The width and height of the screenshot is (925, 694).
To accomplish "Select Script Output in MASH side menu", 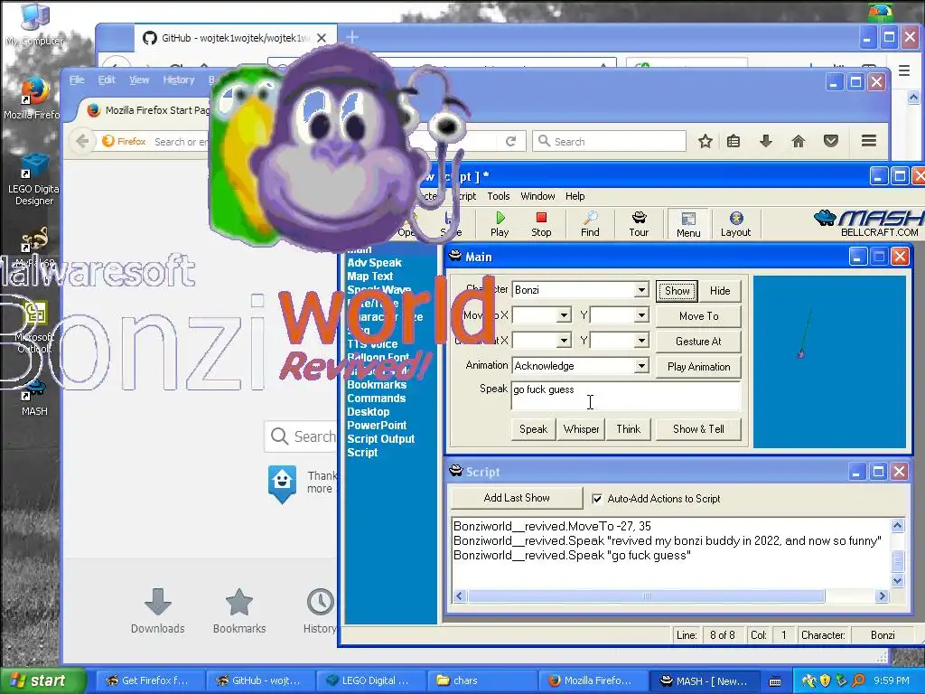I will [x=380, y=439].
